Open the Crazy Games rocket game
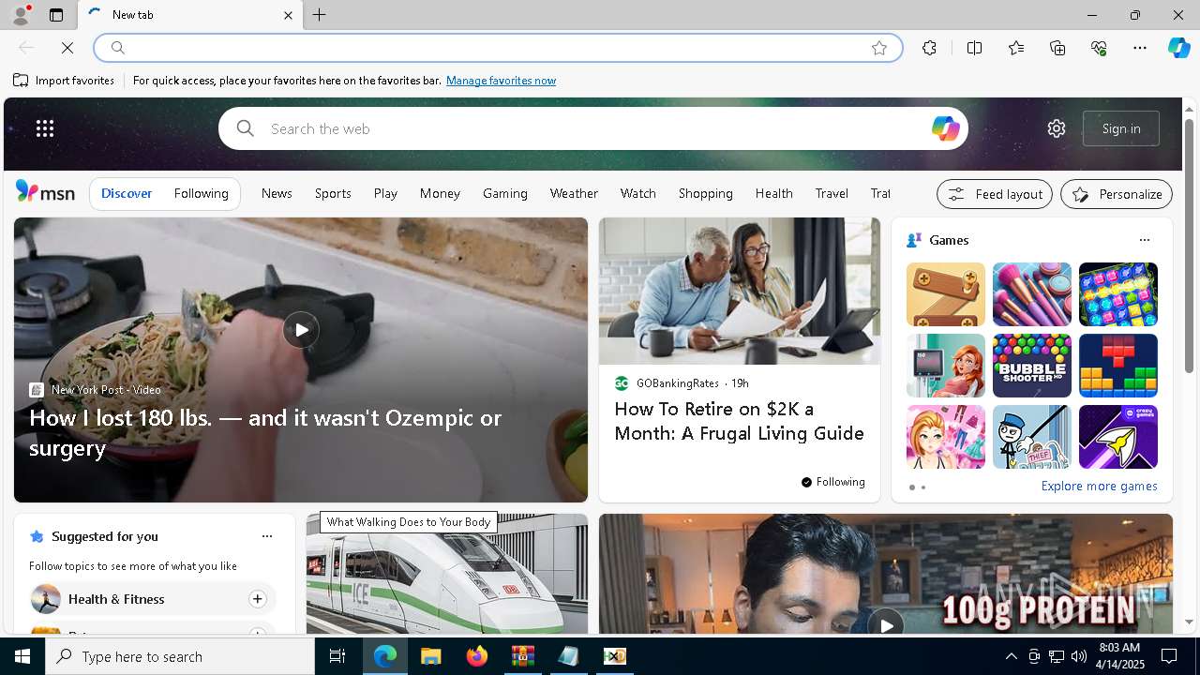Viewport: 1200px width, 675px height. click(x=1118, y=437)
